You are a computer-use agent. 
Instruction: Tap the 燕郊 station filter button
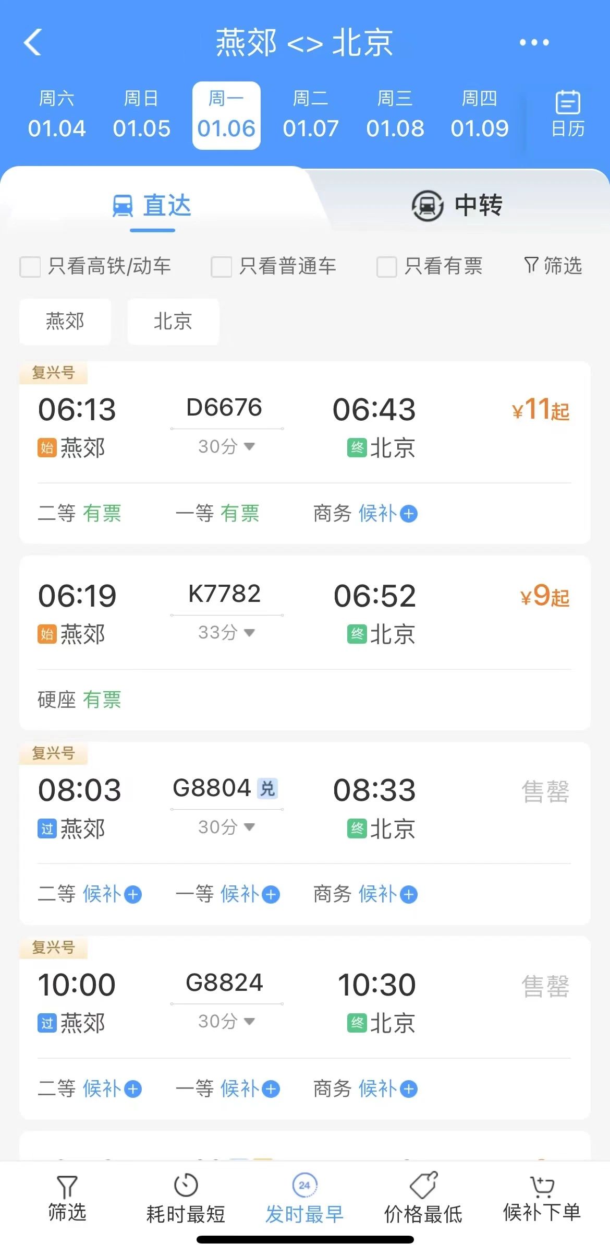65,322
